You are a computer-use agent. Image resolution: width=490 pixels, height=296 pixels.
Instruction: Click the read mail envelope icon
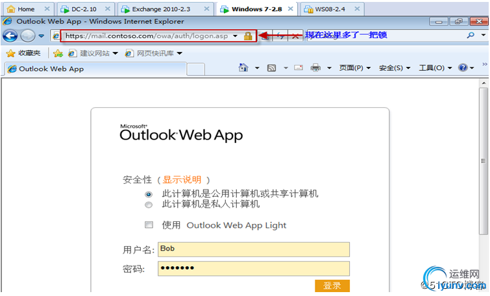tap(299, 68)
